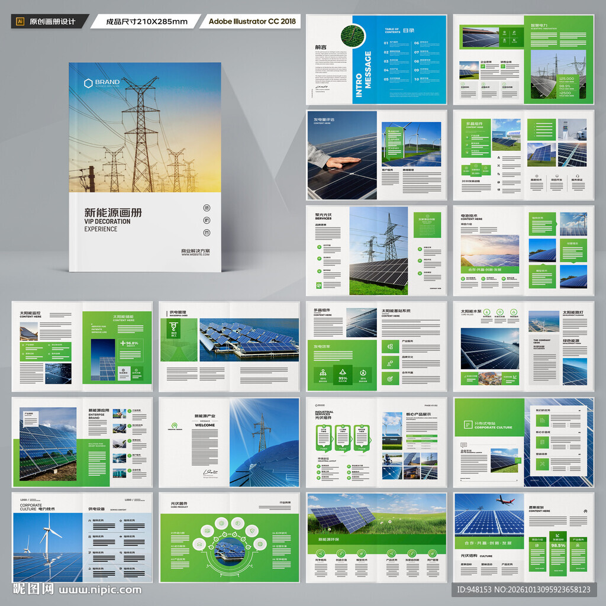Click the 太阳能路灯 heading
Image resolution: width=606 pixels, height=606 pixels.
573,312
